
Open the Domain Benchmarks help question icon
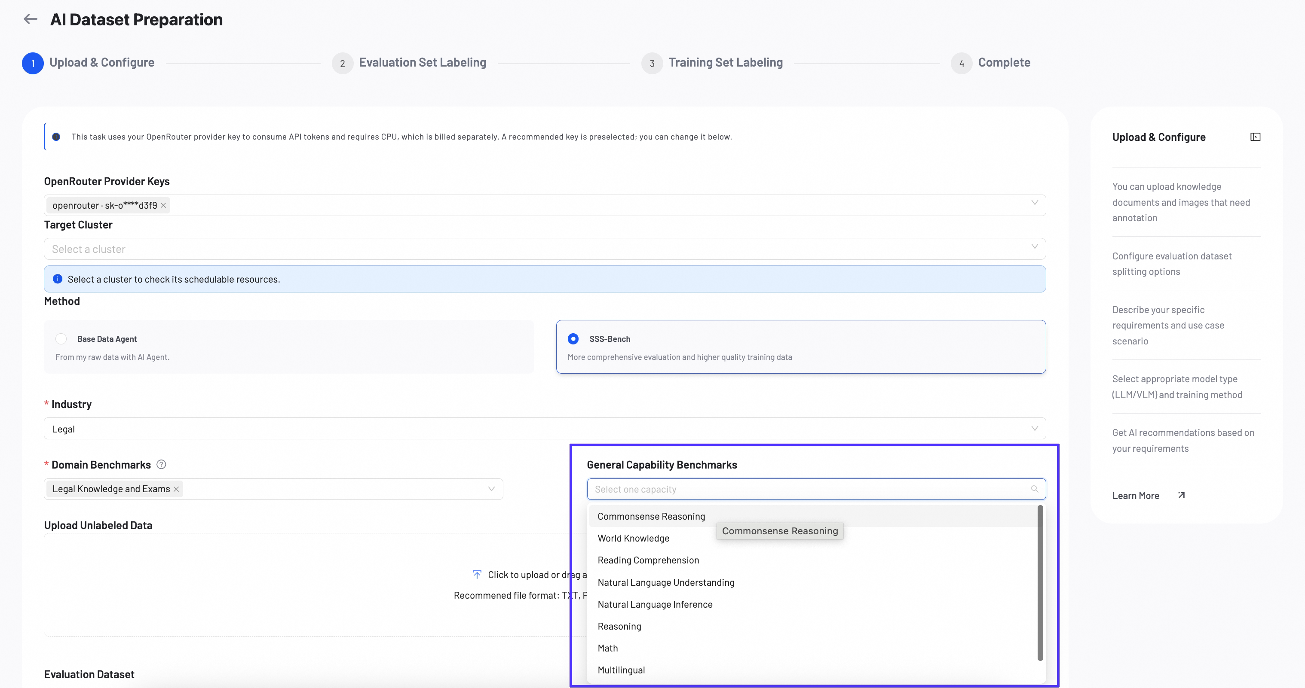161,464
